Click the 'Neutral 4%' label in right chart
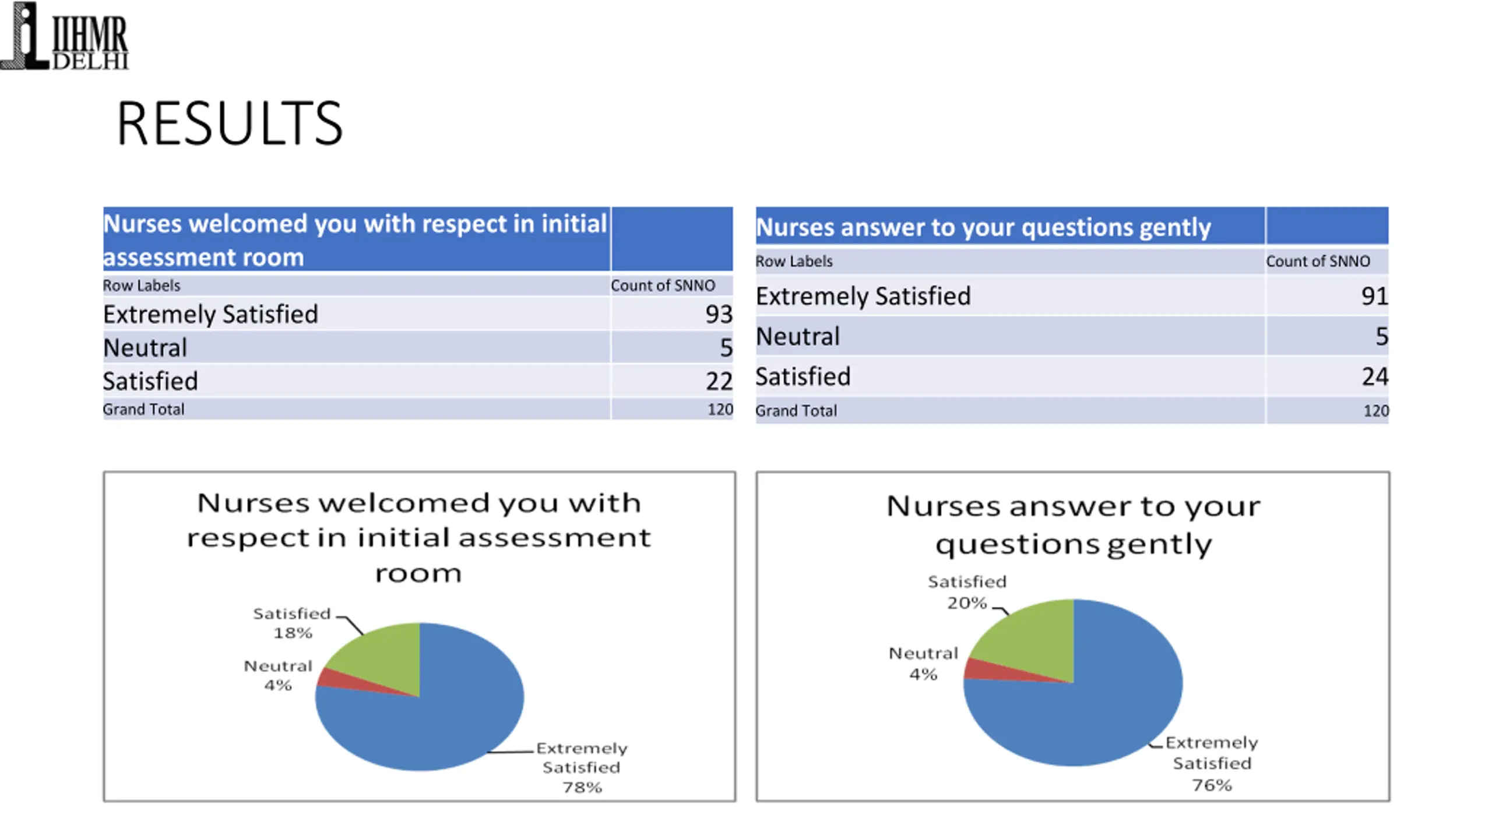This screenshot has height=839, width=1492. [x=923, y=664]
